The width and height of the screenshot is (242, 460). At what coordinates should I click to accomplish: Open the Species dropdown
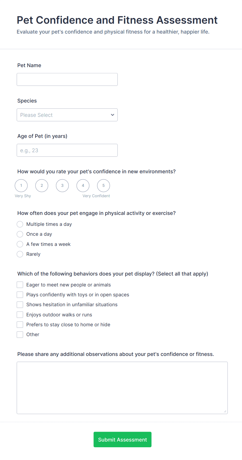67,115
